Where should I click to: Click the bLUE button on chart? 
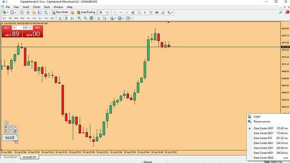[x=10, y=137]
